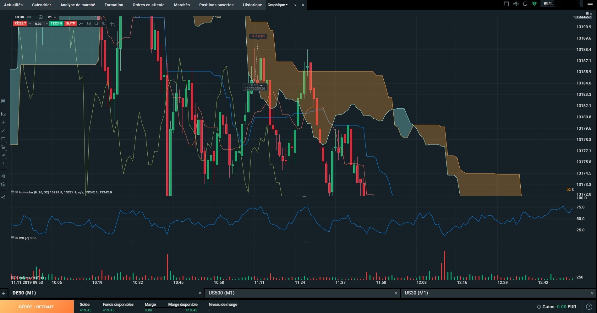
Task: Close the US500 (M1) chart tab
Action: point(396,293)
